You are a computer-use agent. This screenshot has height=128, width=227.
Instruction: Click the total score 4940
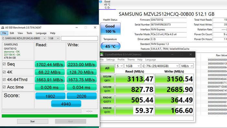pyautogui.click(x=66, y=104)
